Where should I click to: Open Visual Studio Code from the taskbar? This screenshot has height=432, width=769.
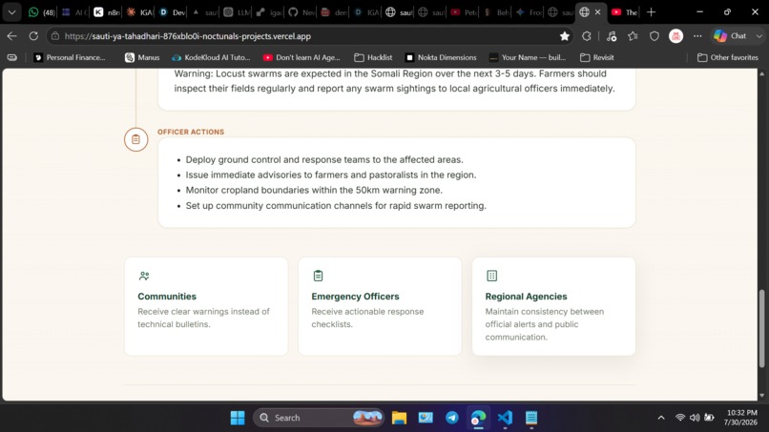tap(505, 418)
